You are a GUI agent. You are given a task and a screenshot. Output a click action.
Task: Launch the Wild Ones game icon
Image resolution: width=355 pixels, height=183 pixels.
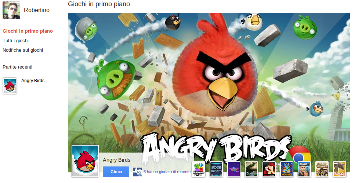tap(287, 169)
